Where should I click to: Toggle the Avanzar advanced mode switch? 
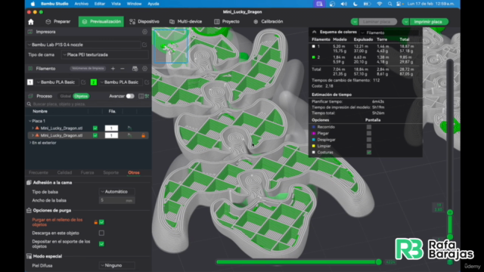[x=130, y=96]
